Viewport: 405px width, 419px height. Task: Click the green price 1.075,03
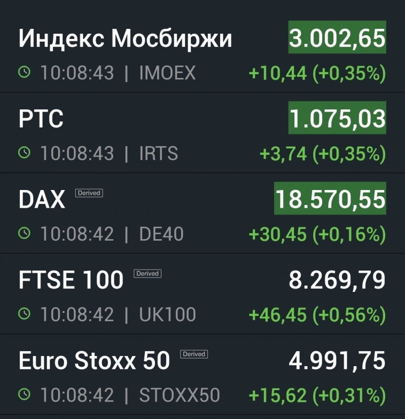click(337, 118)
